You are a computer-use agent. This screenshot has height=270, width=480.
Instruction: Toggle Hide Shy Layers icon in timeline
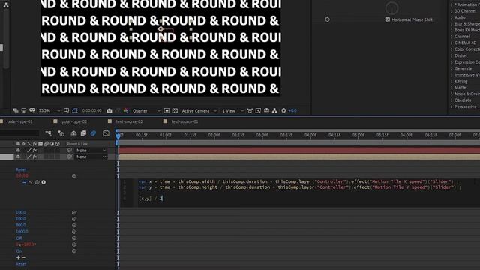(73, 133)
